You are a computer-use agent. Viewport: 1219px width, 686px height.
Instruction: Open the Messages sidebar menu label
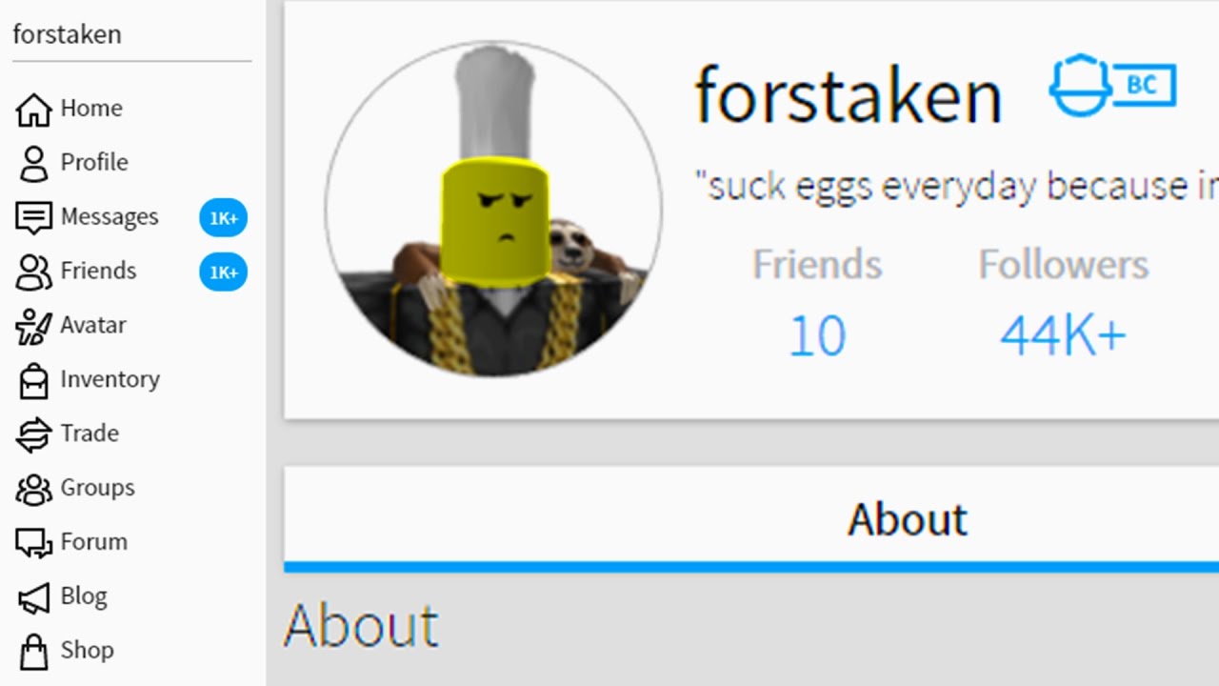pos(110,217)
